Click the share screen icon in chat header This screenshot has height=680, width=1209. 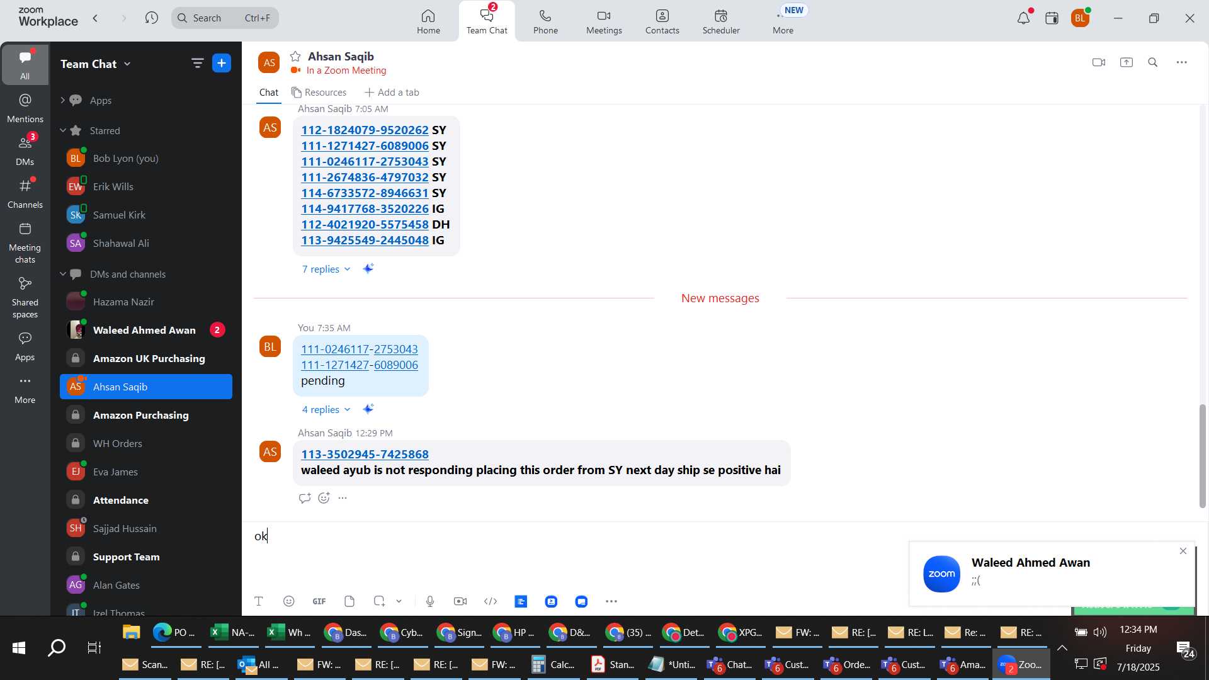[1126, 62]
